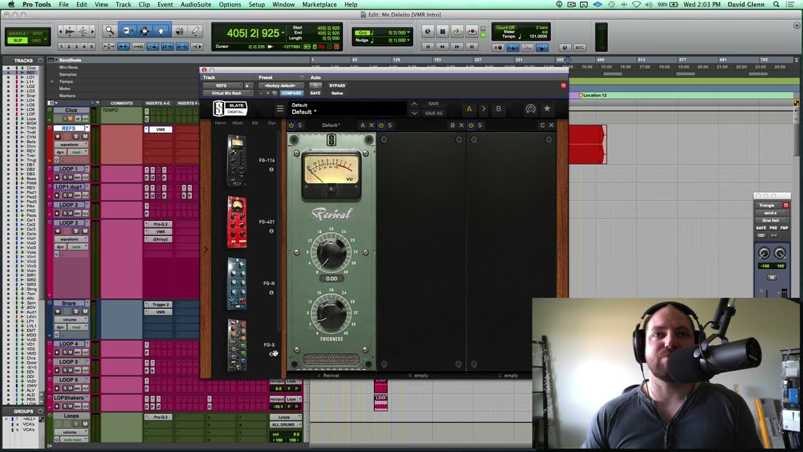
Task: Open the Slate Digital hamburger menu
Action: (x=280, y=109)
